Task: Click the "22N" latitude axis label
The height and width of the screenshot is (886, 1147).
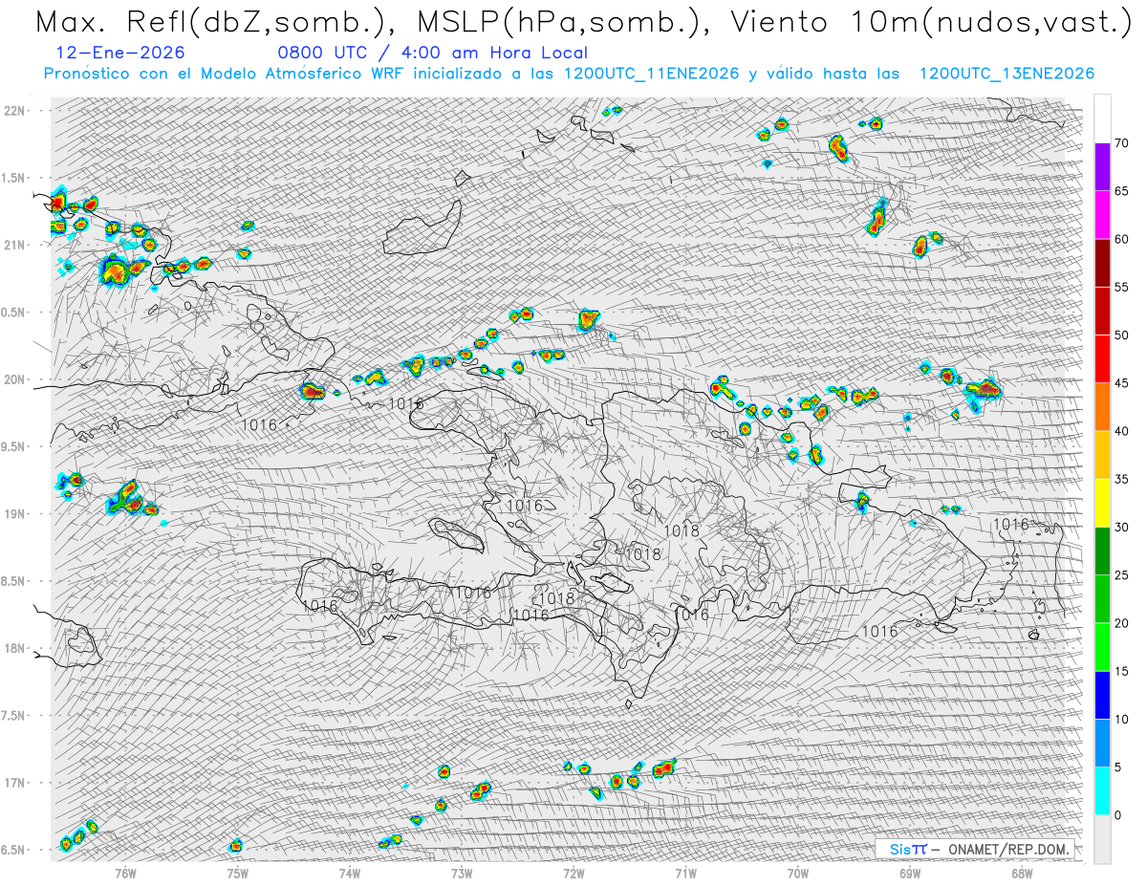Action: click(15, 111)
